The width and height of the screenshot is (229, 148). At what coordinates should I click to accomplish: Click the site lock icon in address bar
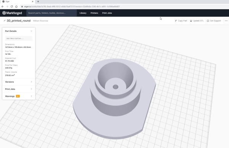(x=22, y=7)
